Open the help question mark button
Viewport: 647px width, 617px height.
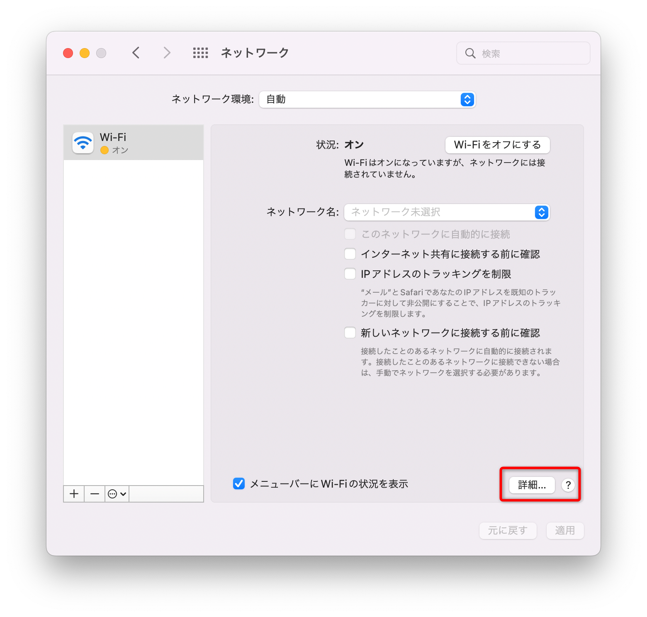[568, 485]
